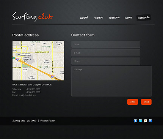
Task: Click the postal address map thumbnail
Action: tap(38, 60)
